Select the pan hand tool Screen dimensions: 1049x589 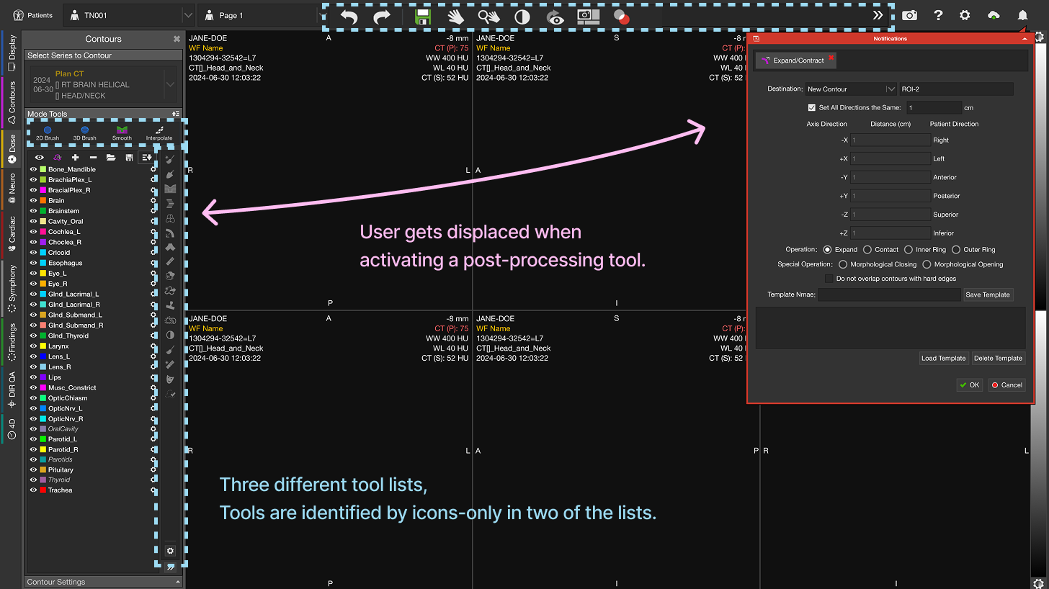pyautogui.click(x=455, y=17)
